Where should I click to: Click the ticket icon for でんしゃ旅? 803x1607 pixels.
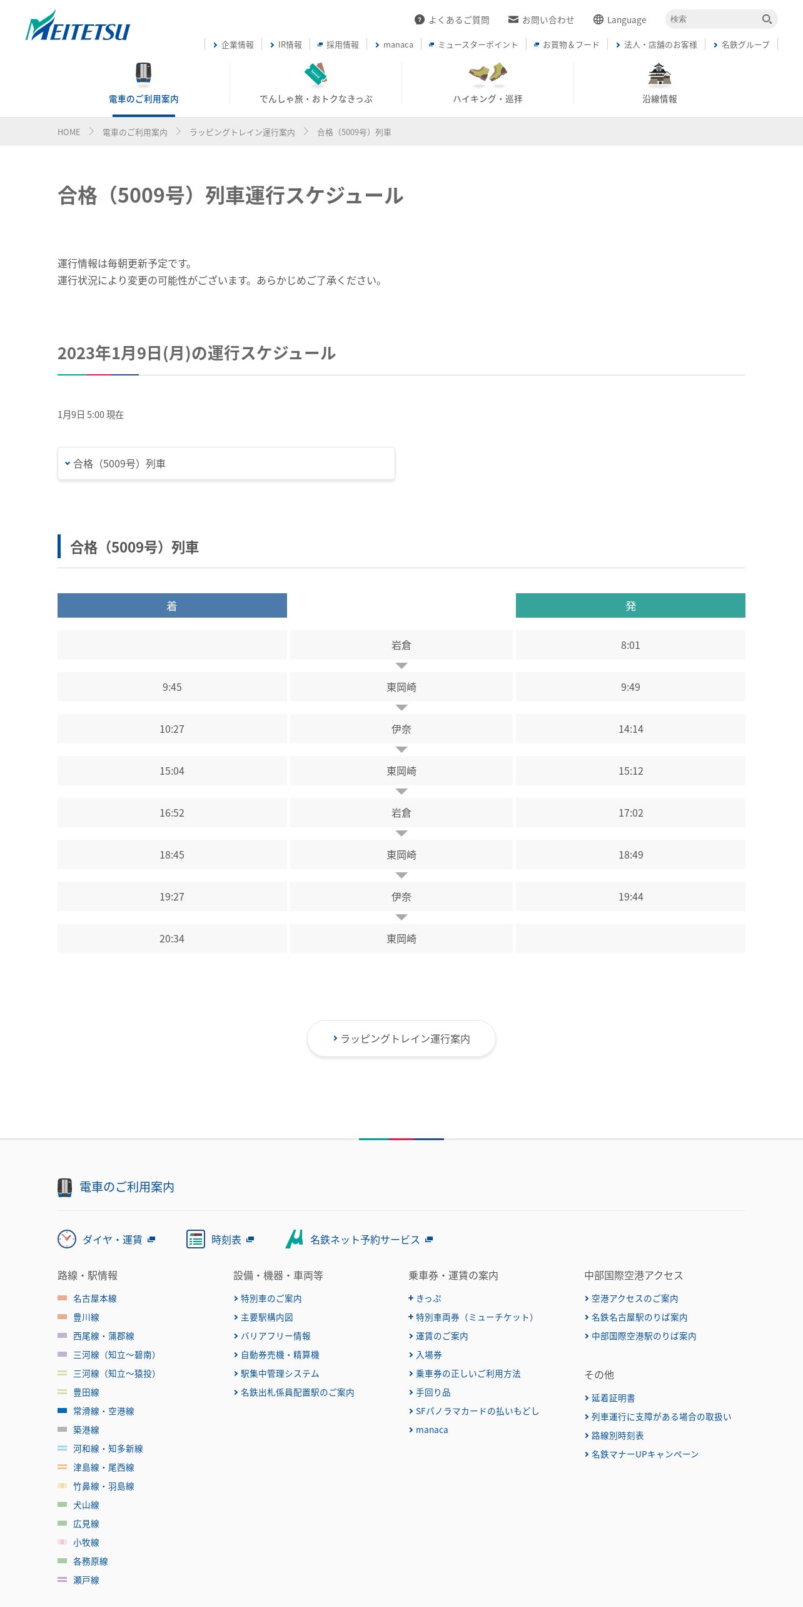[316, 74]
